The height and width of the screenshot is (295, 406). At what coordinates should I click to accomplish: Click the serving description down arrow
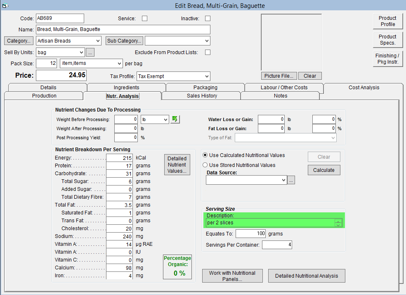pos(338,224)
